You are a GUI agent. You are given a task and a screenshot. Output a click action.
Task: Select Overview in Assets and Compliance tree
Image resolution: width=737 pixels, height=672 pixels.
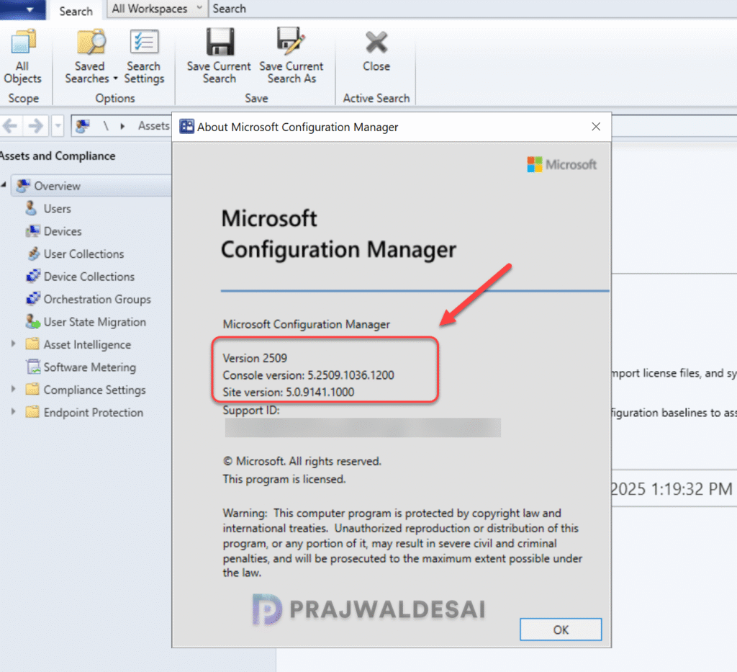(57, 186)
